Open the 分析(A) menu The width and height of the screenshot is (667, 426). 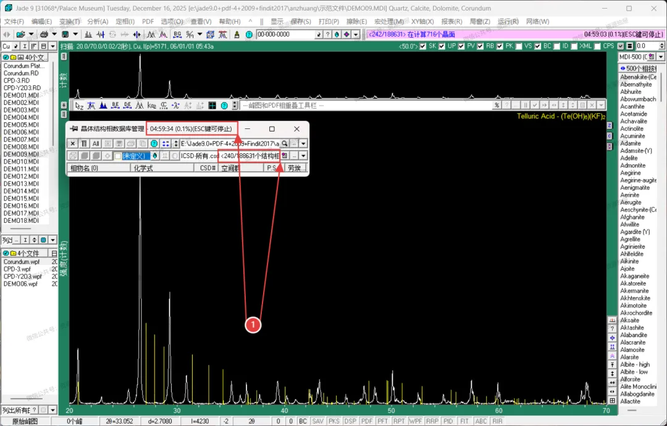click(x=98, y=21)
